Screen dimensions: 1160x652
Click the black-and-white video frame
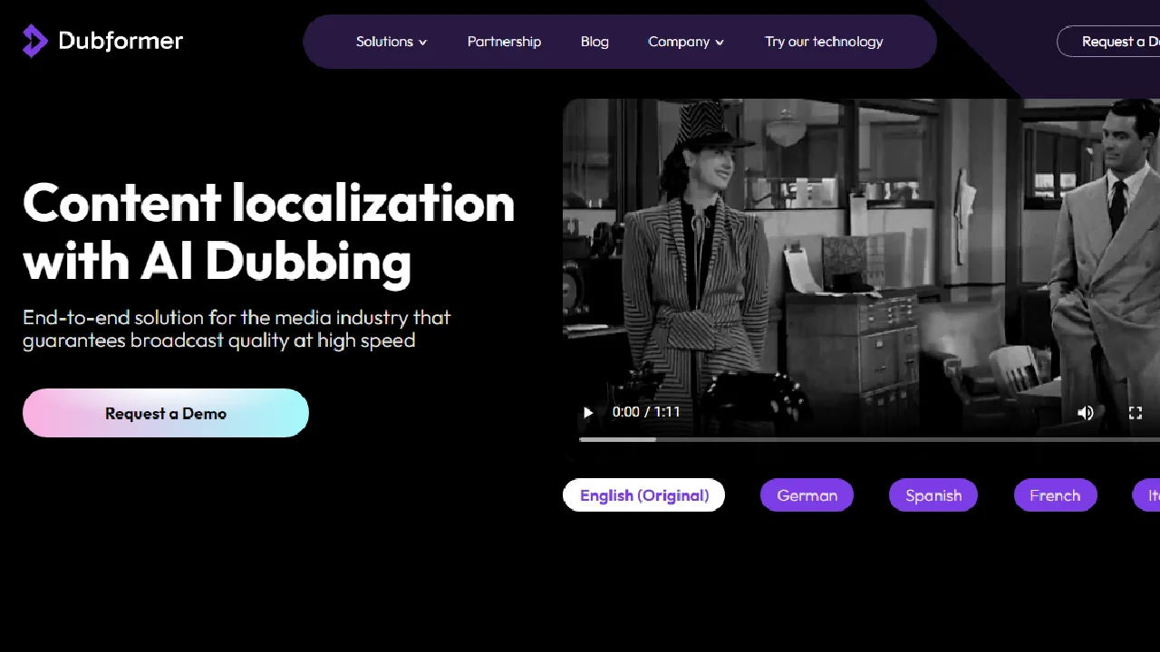861,254
